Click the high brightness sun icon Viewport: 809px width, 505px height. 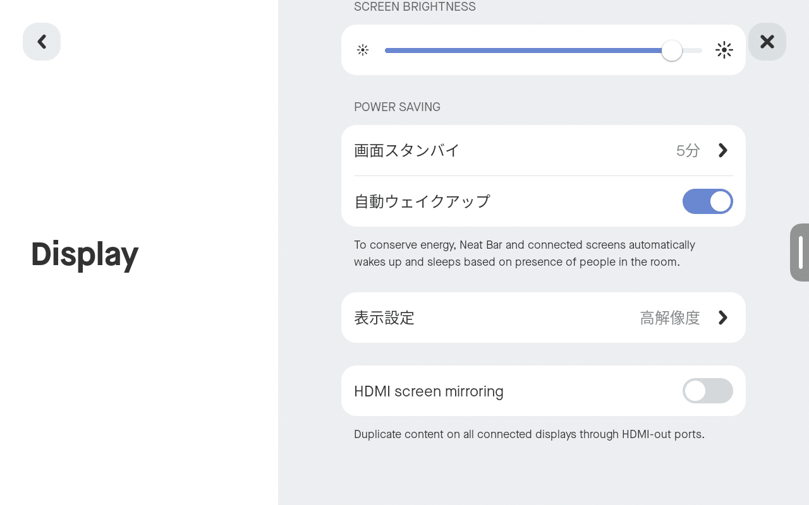(x=724, y=50)
